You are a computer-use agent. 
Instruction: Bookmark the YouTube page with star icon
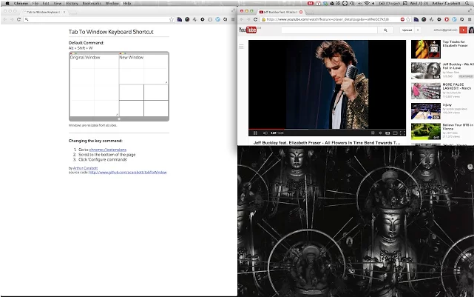[408, 19]
